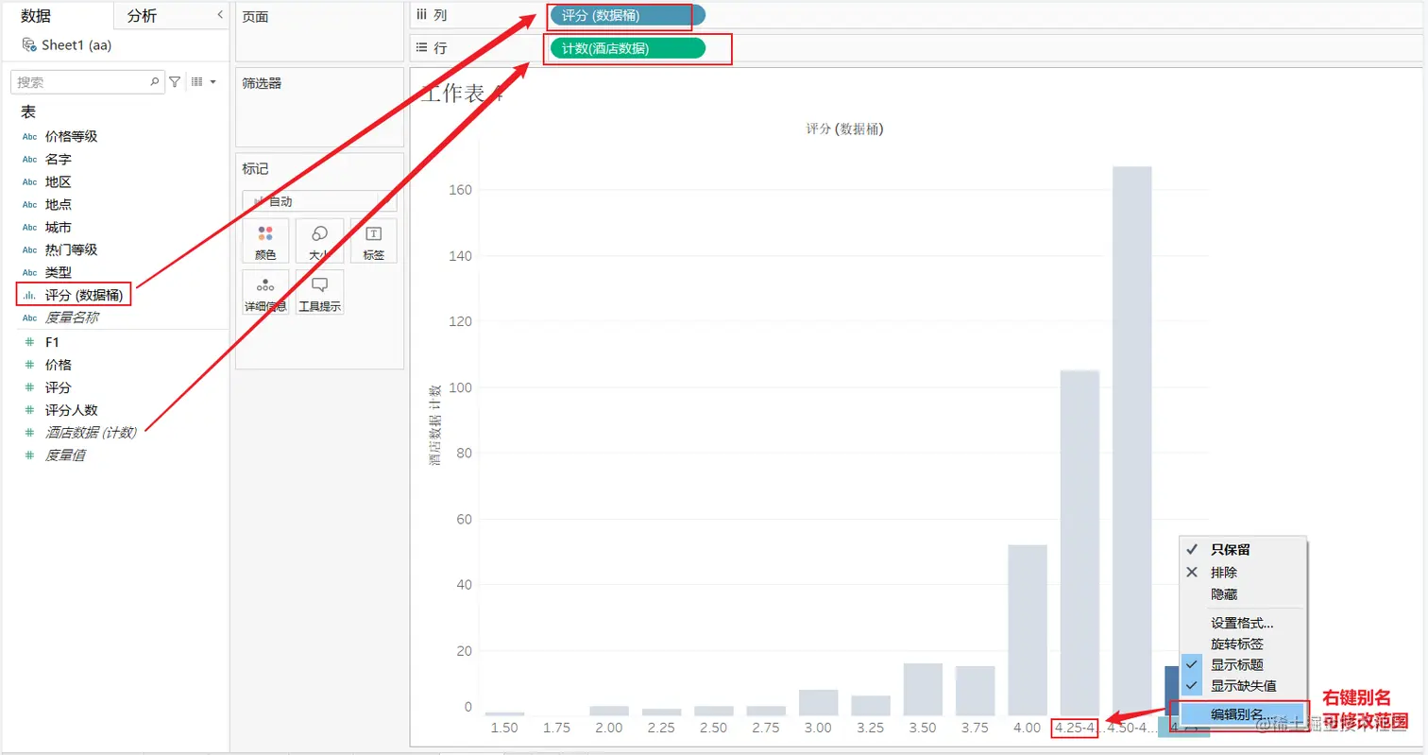Click the 评分 (数据桶) chart header

tap(844, 129)
